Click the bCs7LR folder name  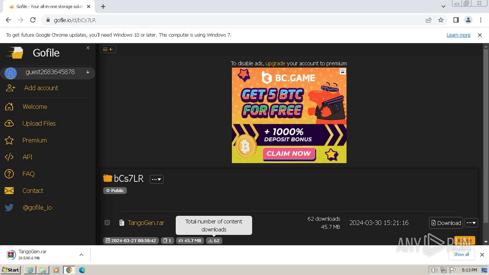[129, 179]
